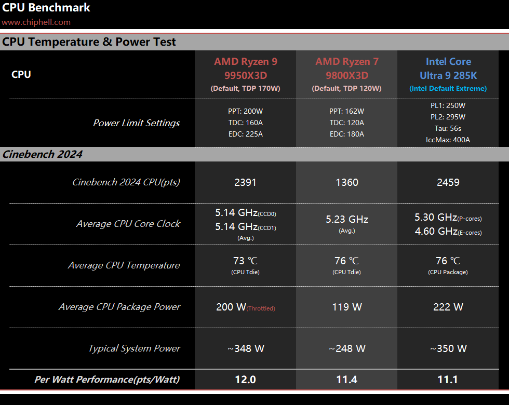This screenshot has width=509, height=405.
Task: Click the "PL1: 250W" value
Action: tap(448, 105)
